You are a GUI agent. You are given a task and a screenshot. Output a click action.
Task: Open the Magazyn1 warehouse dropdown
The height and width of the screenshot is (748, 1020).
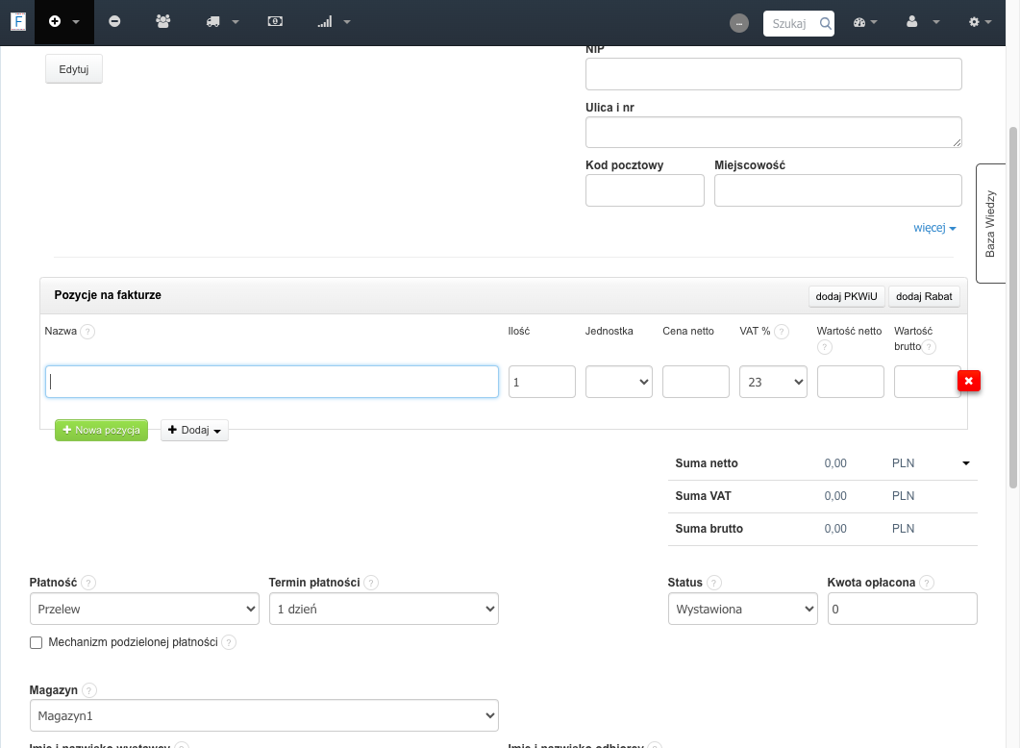264,715
